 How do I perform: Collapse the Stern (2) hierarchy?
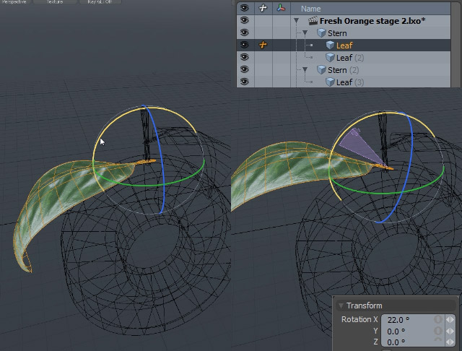click(x=305, y=70)
